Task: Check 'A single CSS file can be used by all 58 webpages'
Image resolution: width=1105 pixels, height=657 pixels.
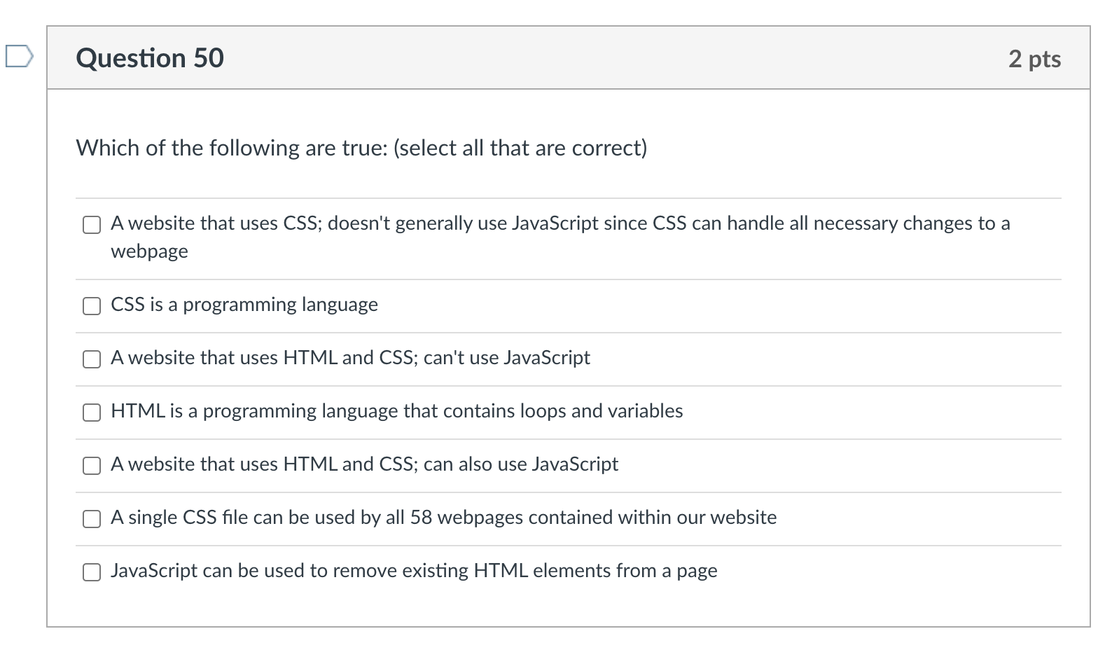Action: [92, 519]
